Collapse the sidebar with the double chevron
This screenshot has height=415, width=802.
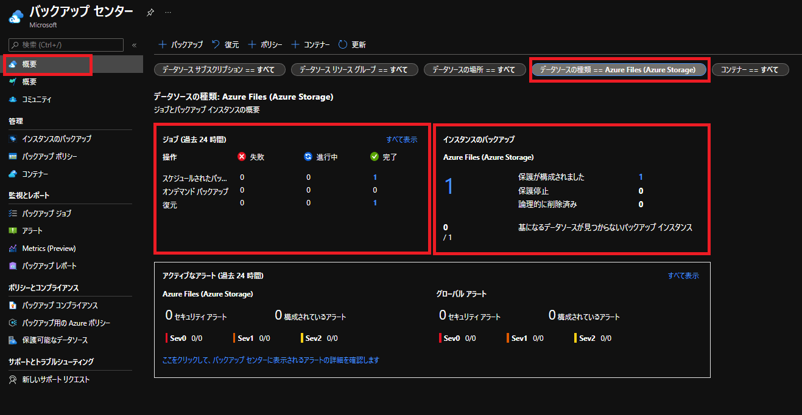click(134, 45)
